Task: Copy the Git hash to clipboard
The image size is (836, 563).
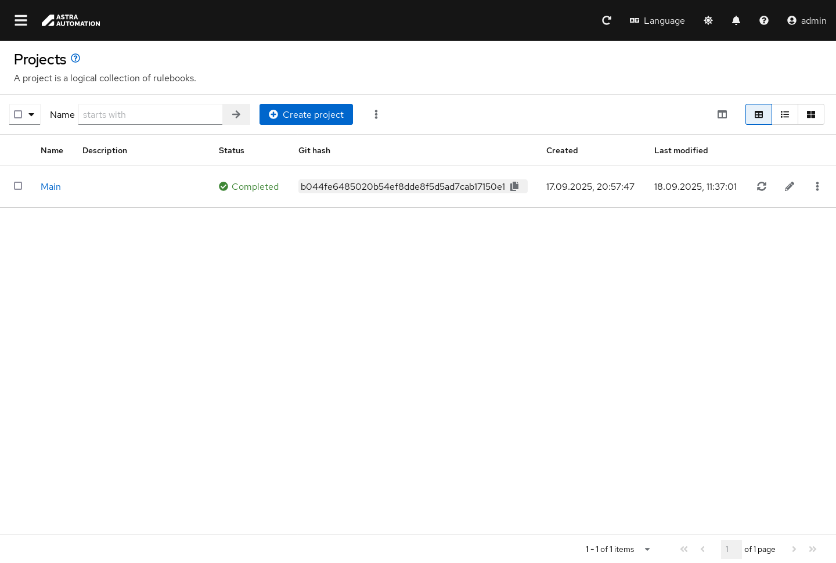Action: click(x=514, y=186)
